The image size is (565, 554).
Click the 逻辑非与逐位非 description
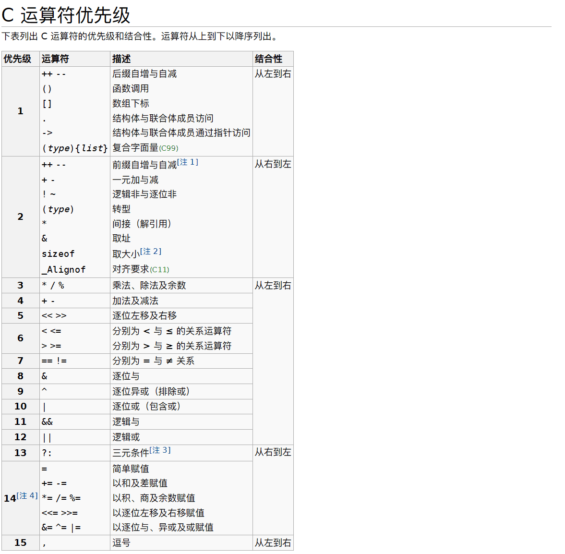(144, 194)
